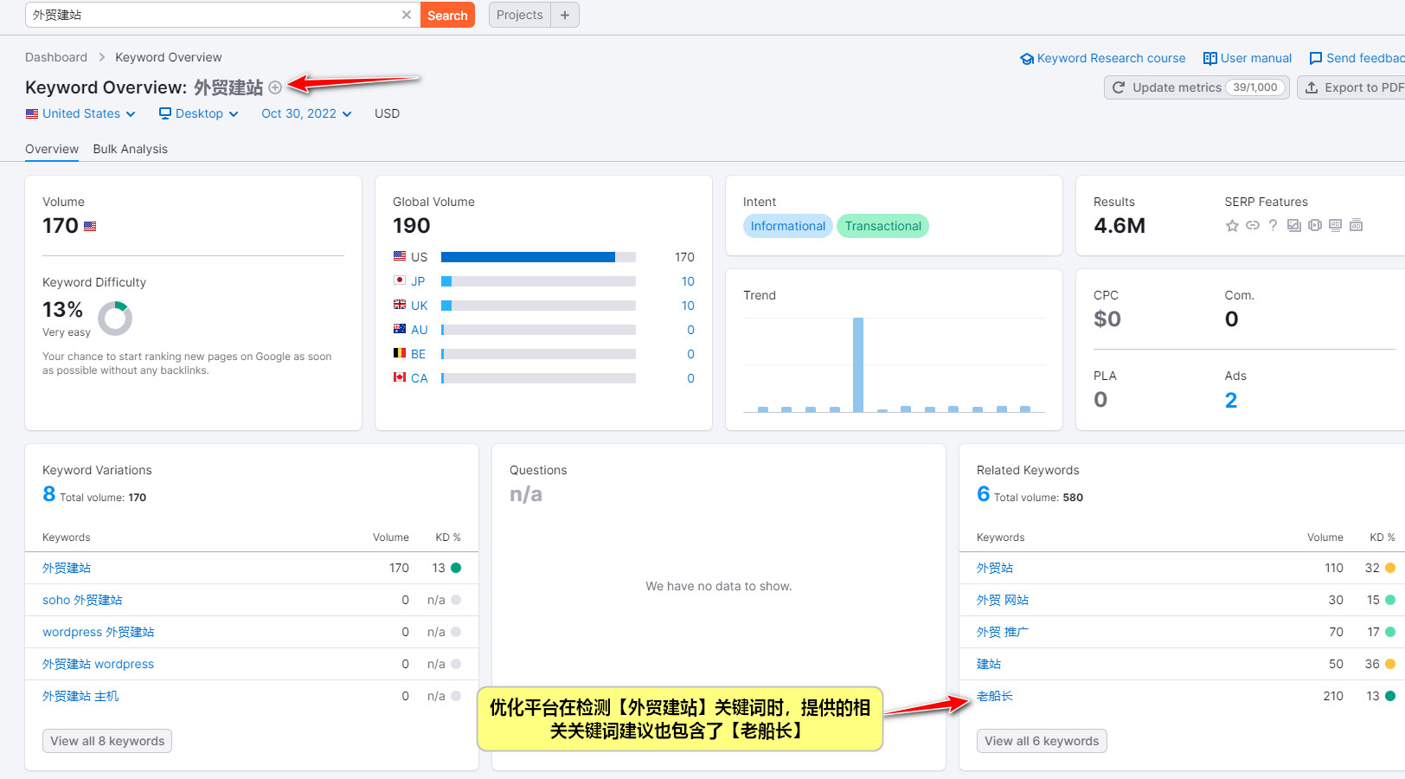Select the Overview tab
The image size is (1405, 779).
tap(52, 149)
